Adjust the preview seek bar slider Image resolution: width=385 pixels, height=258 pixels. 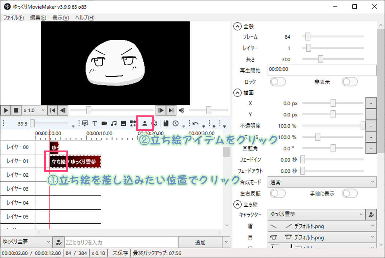(x=89, y=110)
